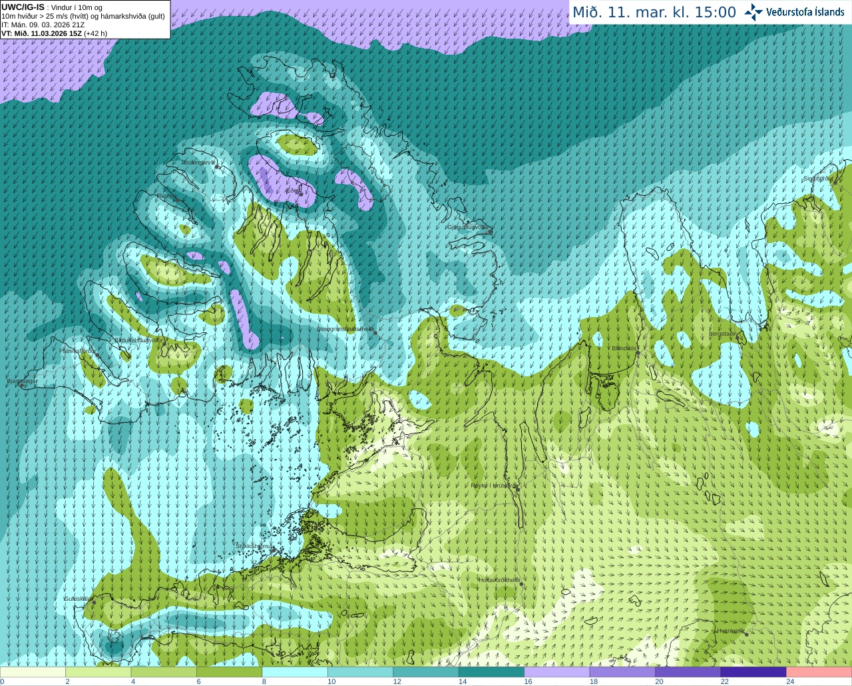This screenshot has width=852, height=686.
Task: Click the 'VT: Mið. 11.03.2026 15Z' line
Action: 54,33
